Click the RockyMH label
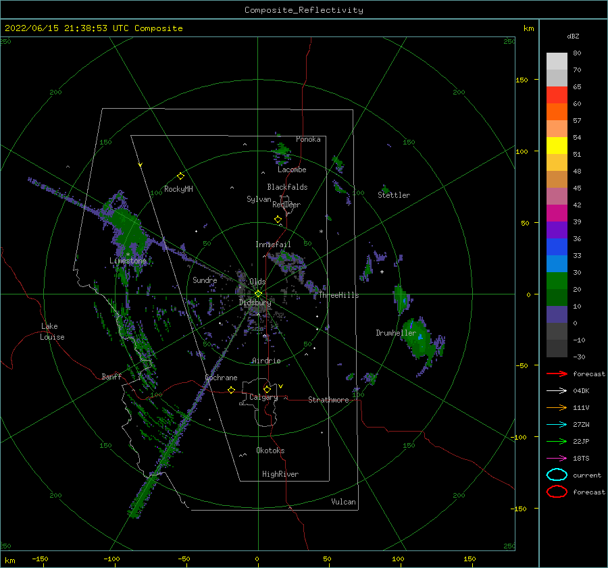Image resolution: width=608 pixels, height=568 pixels. click(178, 189)
